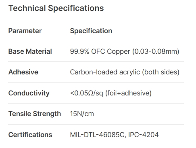
Task: Click the word Copper in Base Material
Action: point(119,52)
